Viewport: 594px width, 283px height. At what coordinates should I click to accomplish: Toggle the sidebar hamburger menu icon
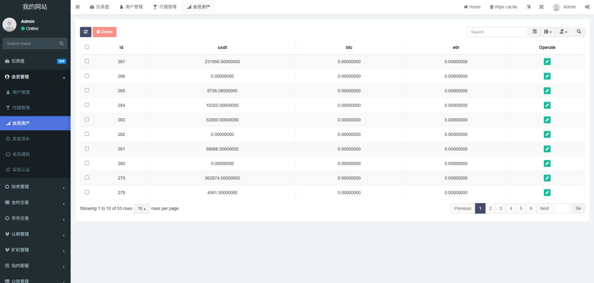77,7
